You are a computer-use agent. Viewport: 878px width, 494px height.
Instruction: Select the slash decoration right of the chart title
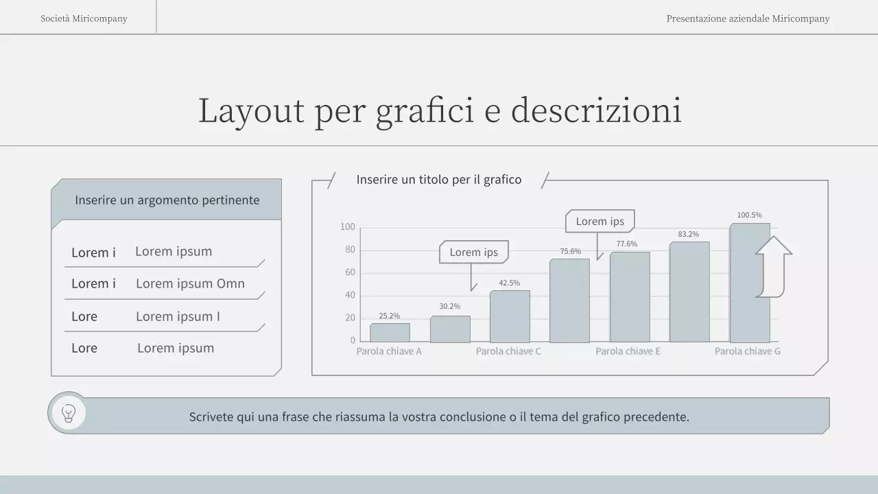[545, 178]
